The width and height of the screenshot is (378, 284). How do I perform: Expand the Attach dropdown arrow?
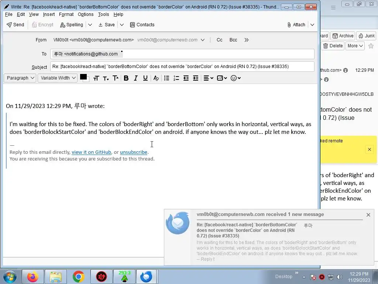[x=312, y=25]
